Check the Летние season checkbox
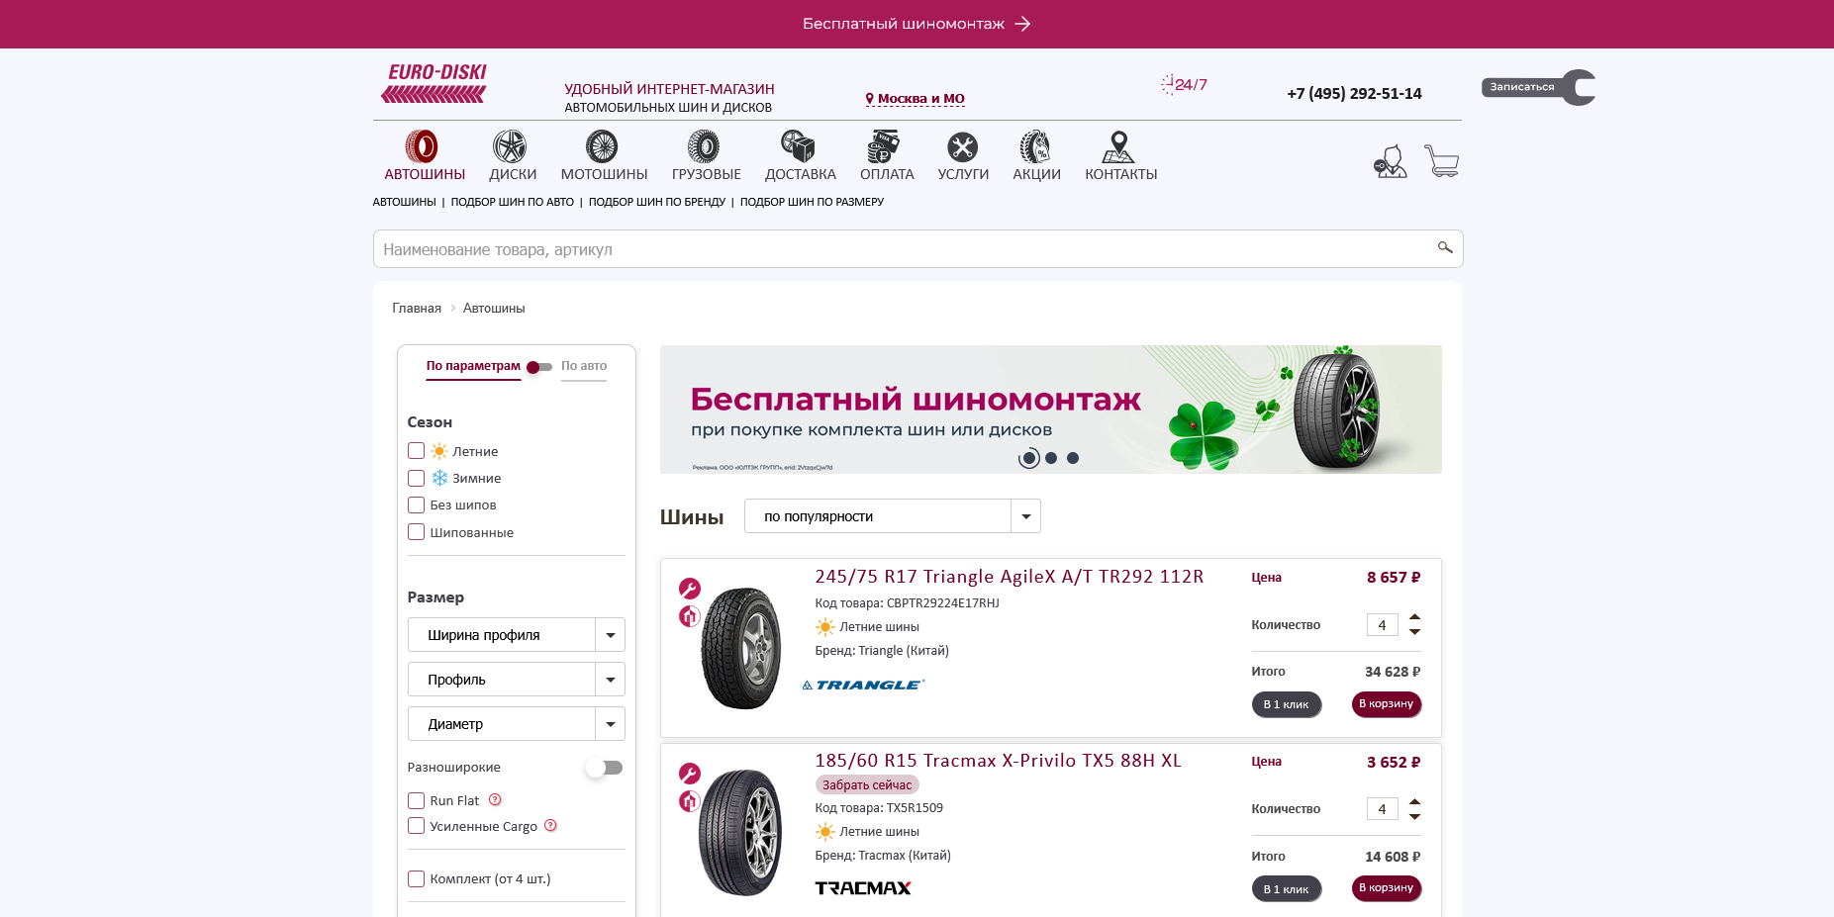The width and height of the screenshot is (1834, 917). (x=417, y=451)
